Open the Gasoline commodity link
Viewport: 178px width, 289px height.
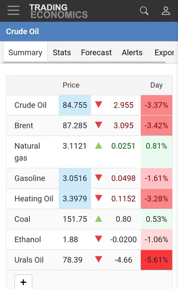click(x=30, y=178)
